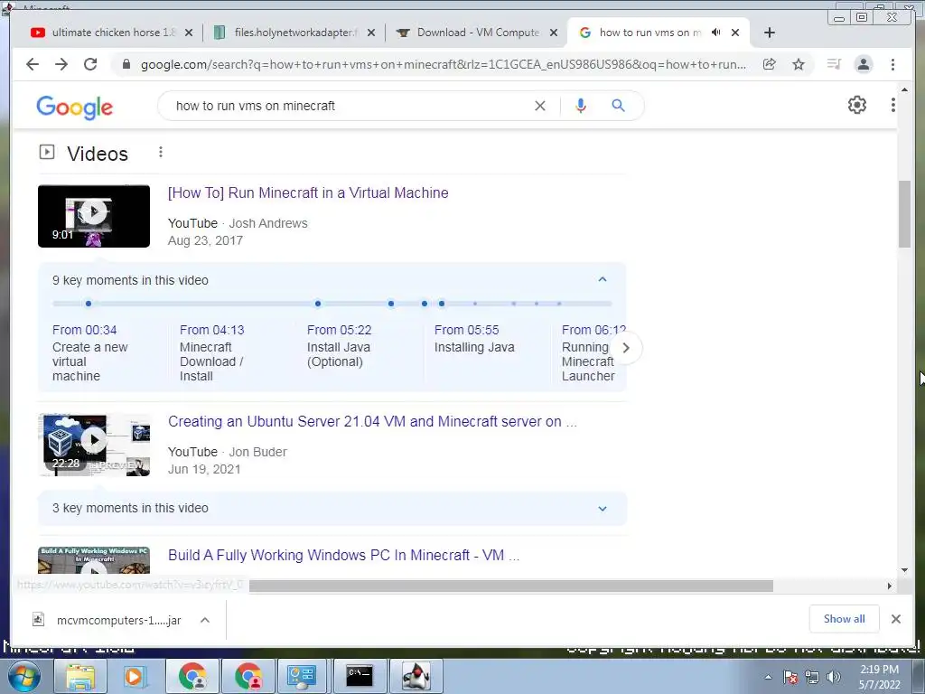Open the Chrome profile avatar
925x694 pixels.
(x=863, y=64)
